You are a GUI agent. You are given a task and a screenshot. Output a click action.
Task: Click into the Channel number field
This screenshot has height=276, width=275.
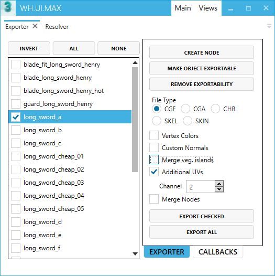tap(201, 186)
